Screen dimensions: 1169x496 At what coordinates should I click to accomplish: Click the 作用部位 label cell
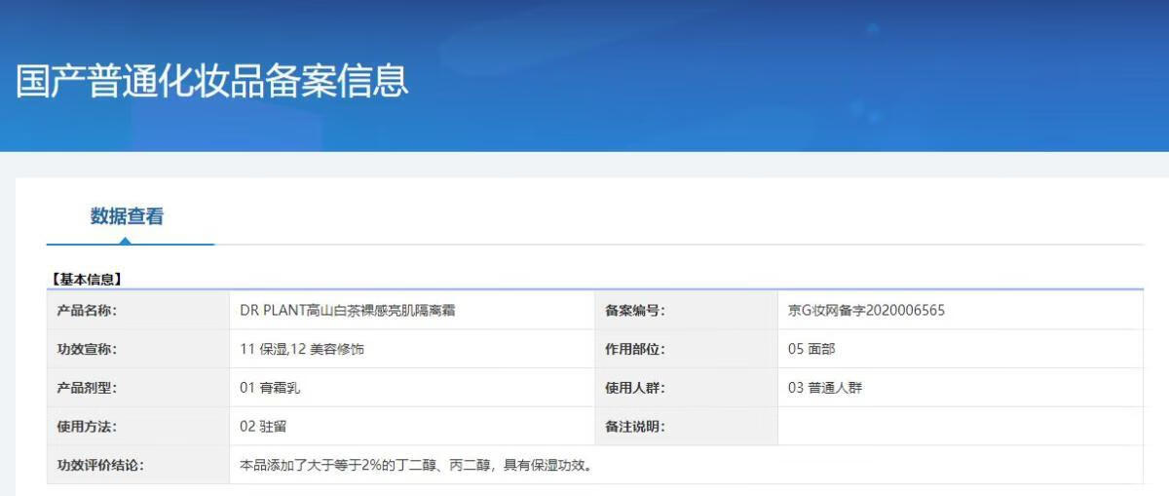coord(635,349)
